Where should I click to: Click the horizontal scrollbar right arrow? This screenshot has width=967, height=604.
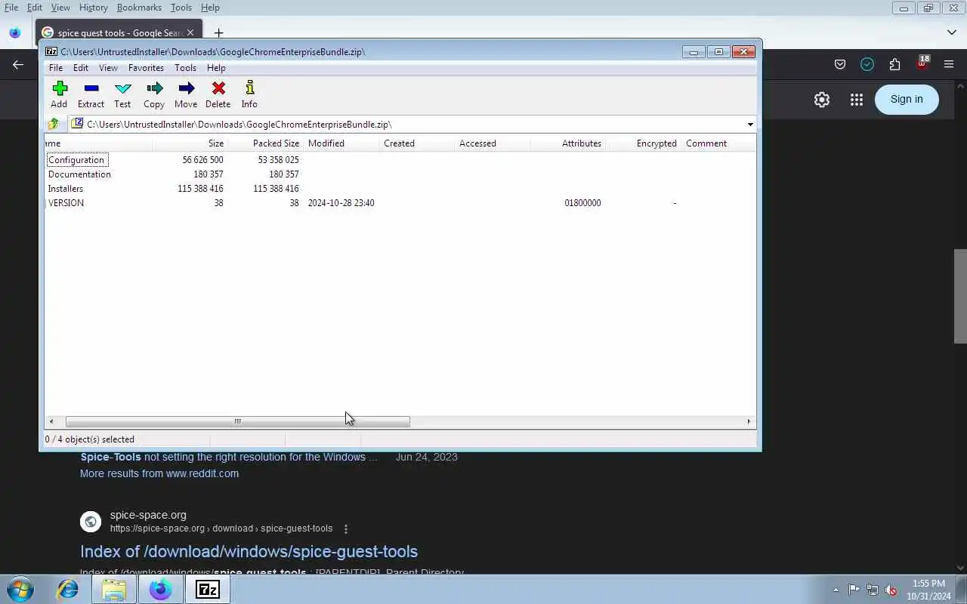[x=749, y=421]
